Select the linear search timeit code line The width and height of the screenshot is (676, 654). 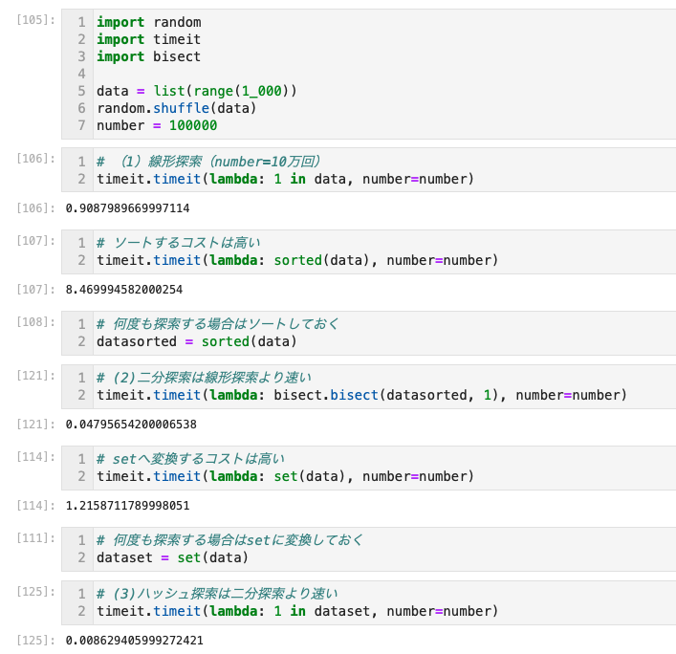285,179
